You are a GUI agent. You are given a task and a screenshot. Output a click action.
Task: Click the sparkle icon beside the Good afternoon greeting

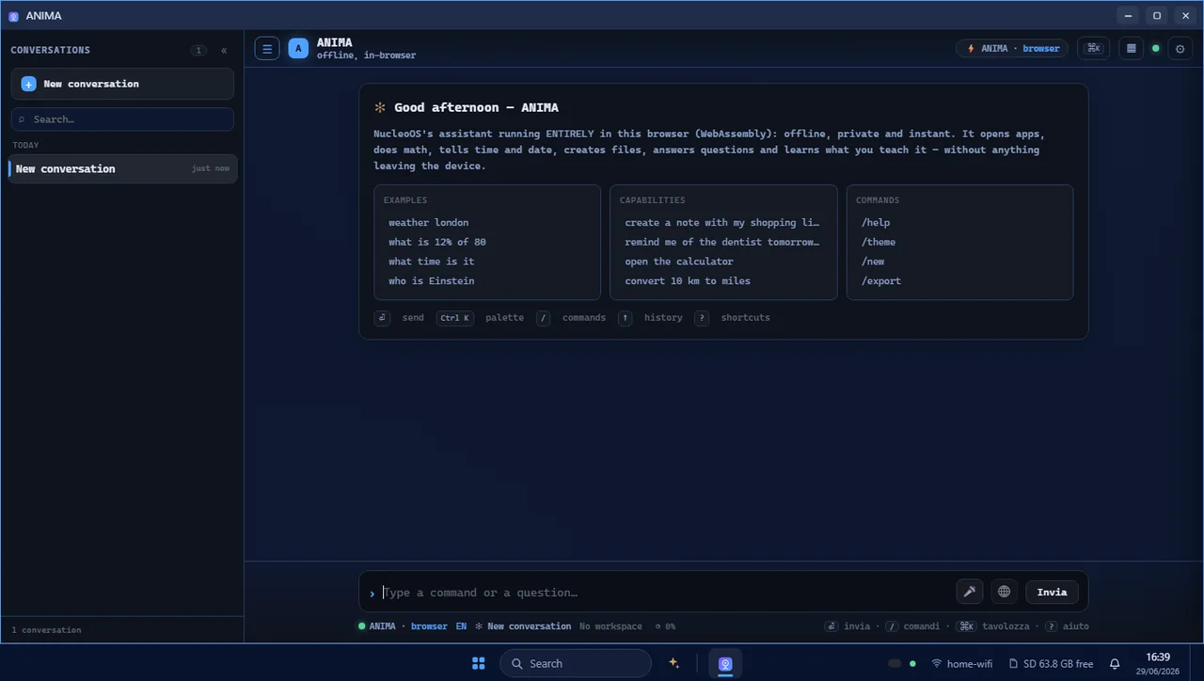(x=380, y=108)
